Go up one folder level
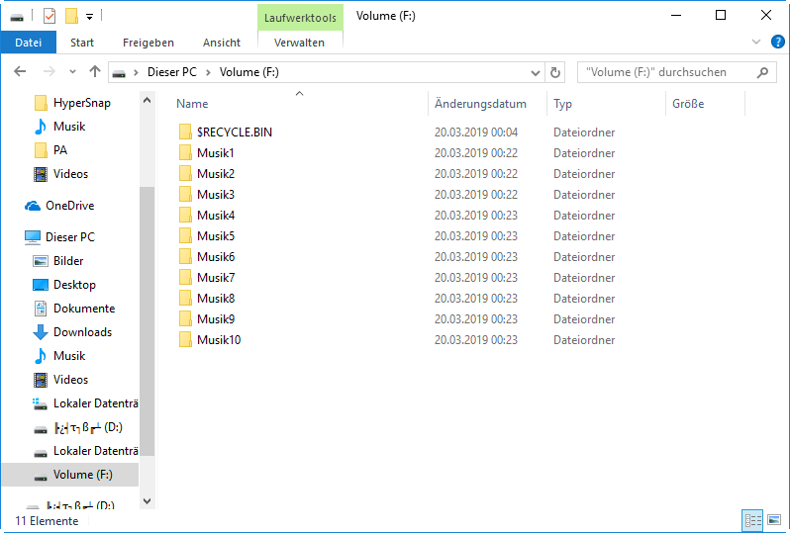Viewport: 790px width, 533px height. pos(95,72)
